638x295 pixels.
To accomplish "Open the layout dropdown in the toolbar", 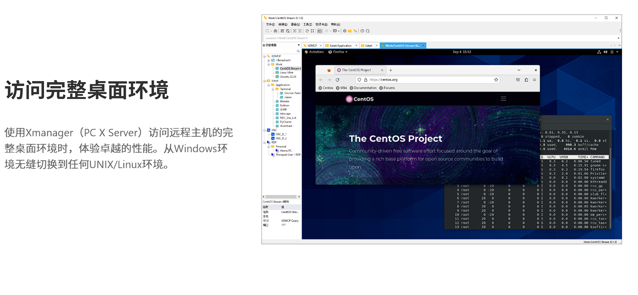I will 339,31.
